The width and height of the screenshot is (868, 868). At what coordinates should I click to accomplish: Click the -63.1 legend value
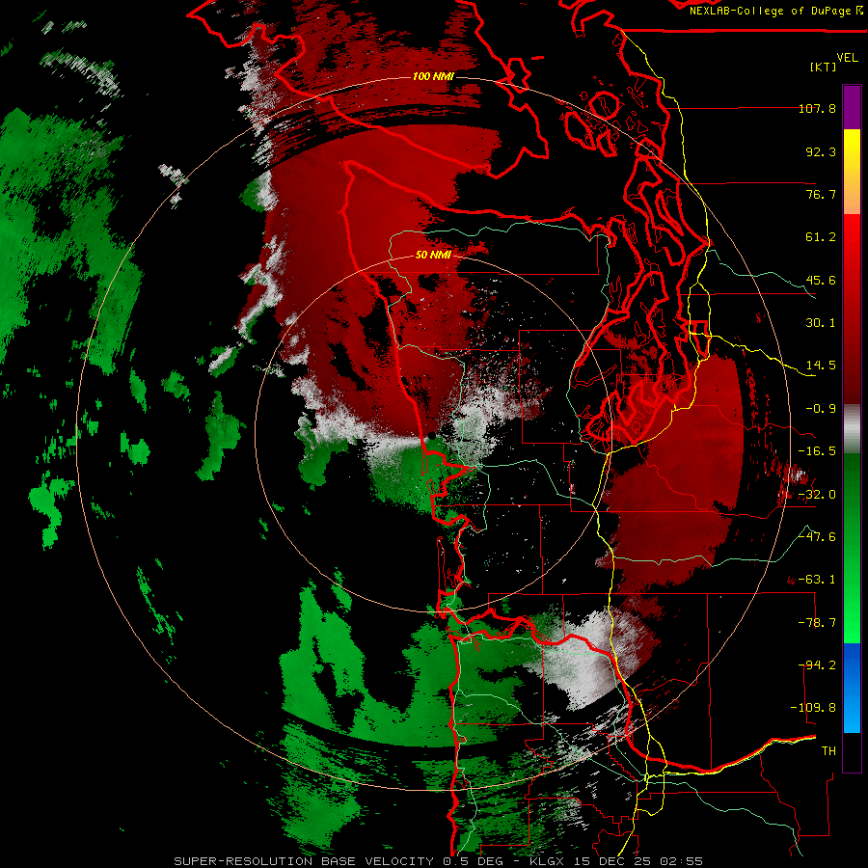pyautogui.click(x=817, y=579)
